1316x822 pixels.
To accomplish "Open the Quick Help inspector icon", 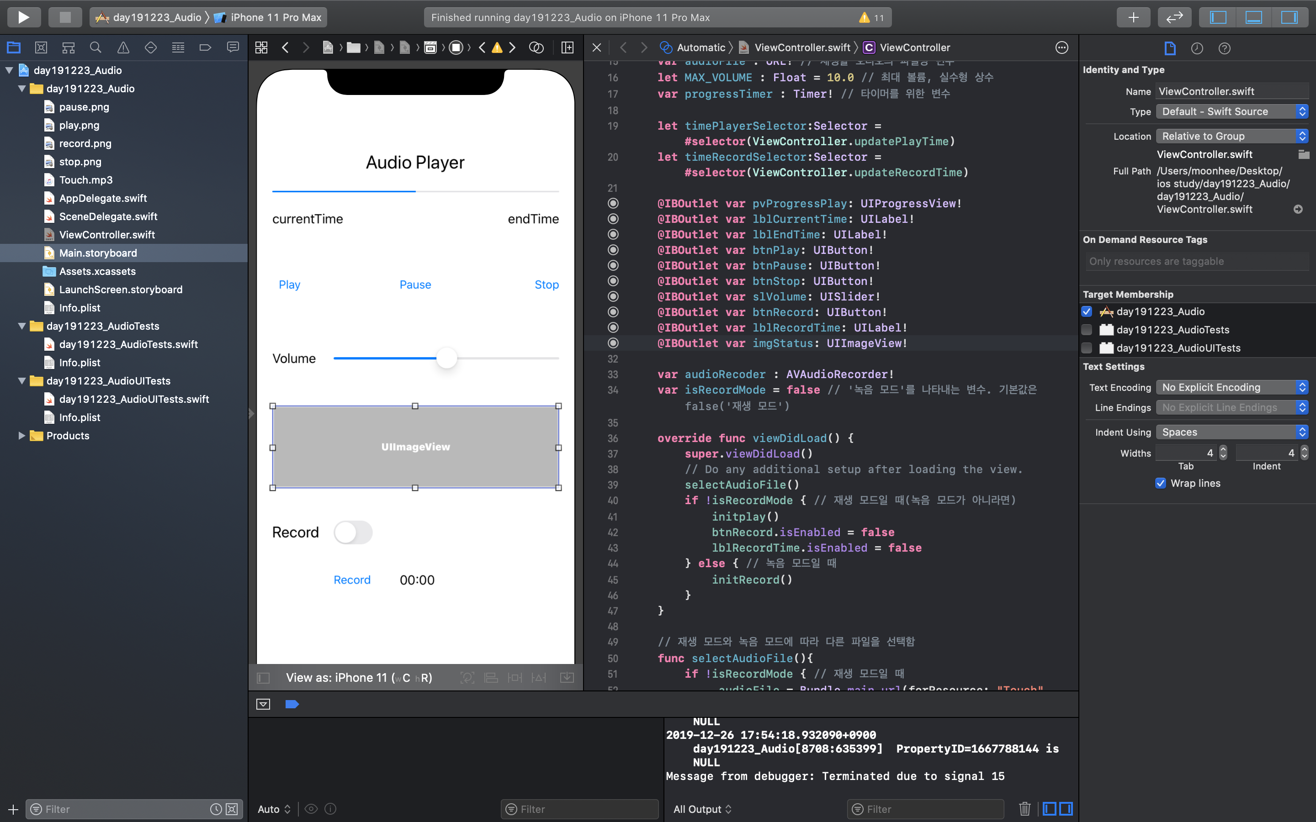I will pos(1224,48).
